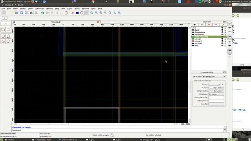The height and width of the screenshot is (141, 251).
Task: Undo the last action
Action: 42,13
